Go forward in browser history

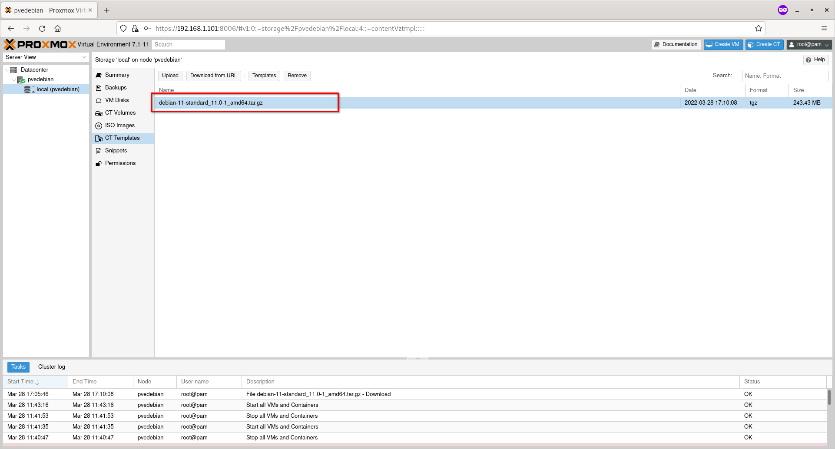[x=27, y=29]
